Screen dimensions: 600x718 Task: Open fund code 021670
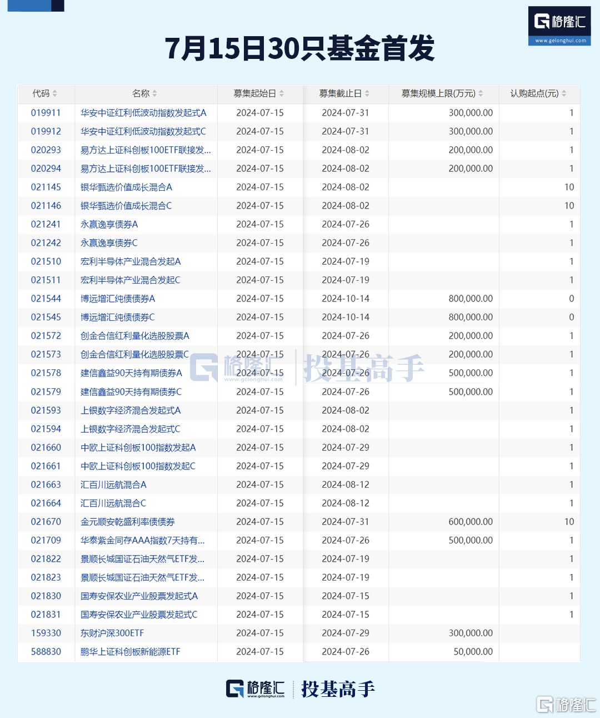46,522
